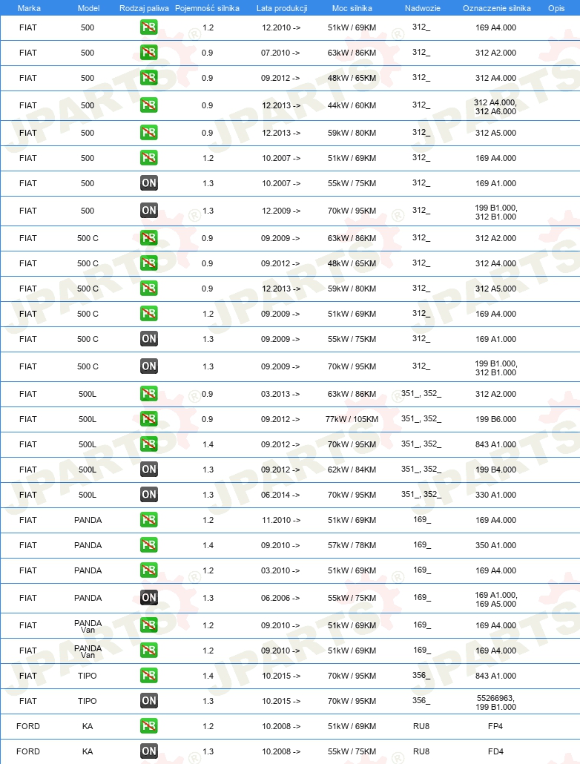The image size is (580, 764).
Task: Select the 44kW / 60KM power cell
Action: [352, 105]
